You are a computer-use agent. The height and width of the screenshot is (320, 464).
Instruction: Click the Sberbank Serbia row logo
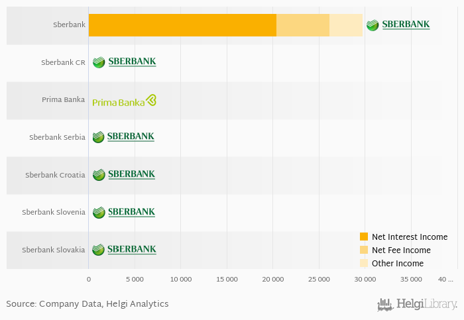(x=123, y=136)
